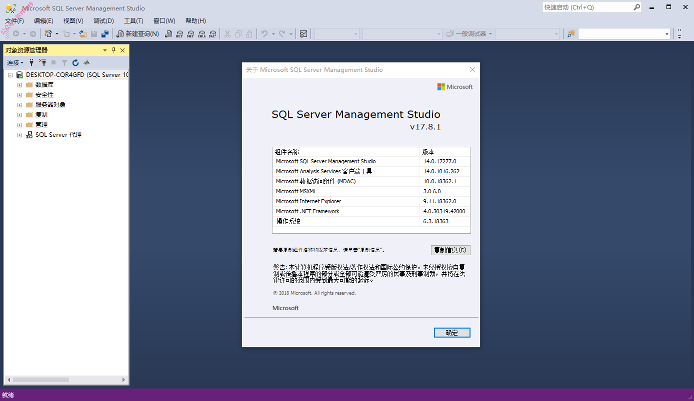
Task: Open the Find combo box dropdown
Action: (667, 34)
